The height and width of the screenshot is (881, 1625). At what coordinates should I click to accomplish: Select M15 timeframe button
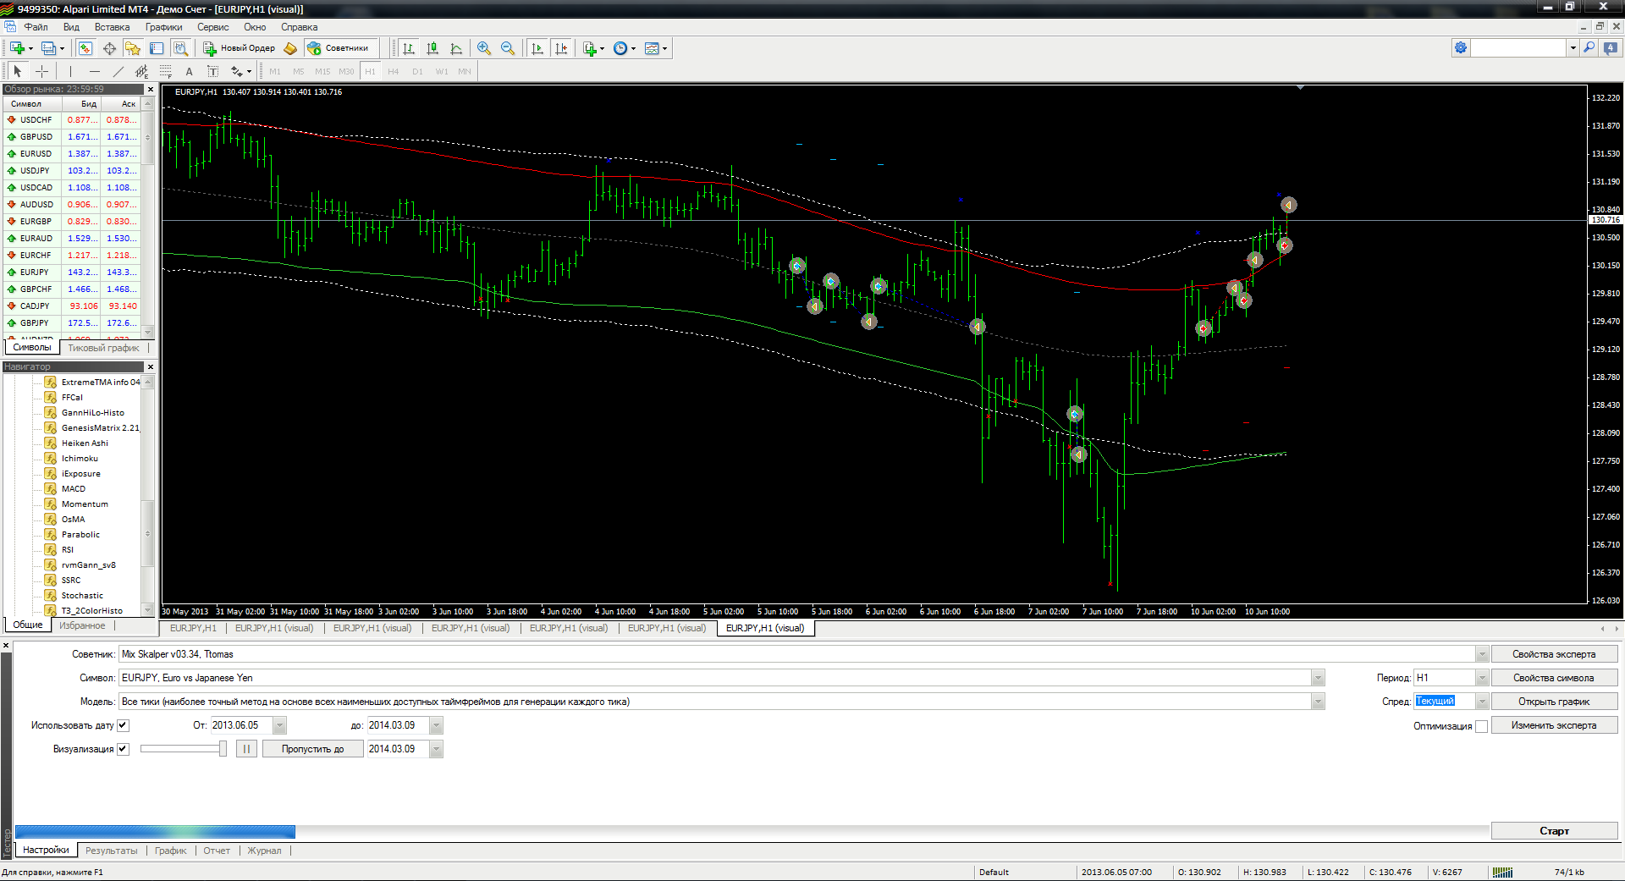click(x=322, y=71)
